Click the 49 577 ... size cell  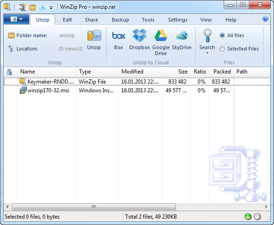tap(176, 90)
